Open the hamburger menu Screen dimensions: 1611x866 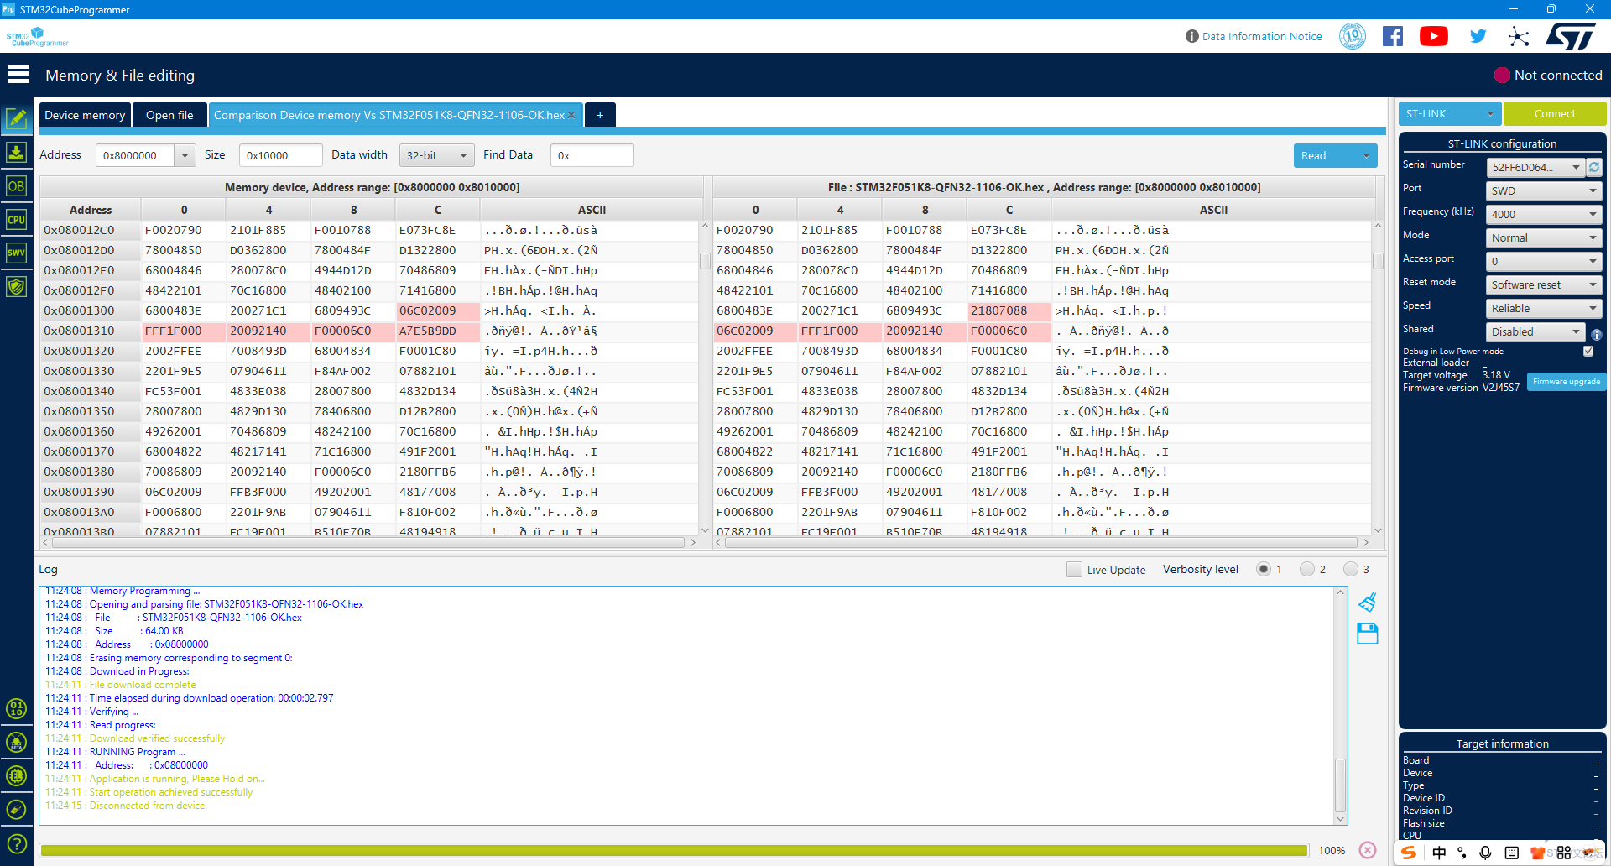(x=18, y=75)
